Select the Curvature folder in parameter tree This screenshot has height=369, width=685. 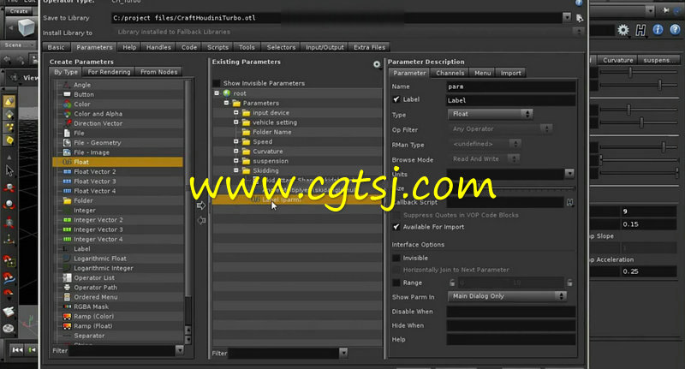coord(267,151)
